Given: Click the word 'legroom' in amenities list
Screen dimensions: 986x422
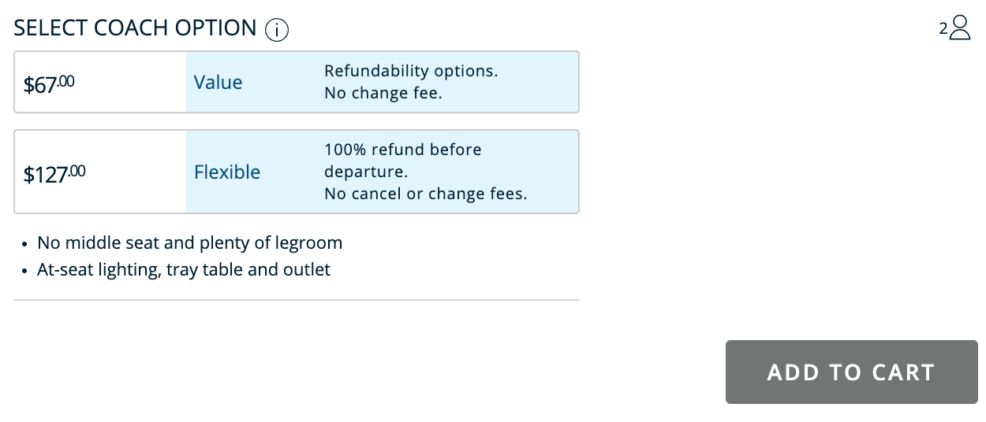Looking at the screenshot, I should (x=311, y=242).
